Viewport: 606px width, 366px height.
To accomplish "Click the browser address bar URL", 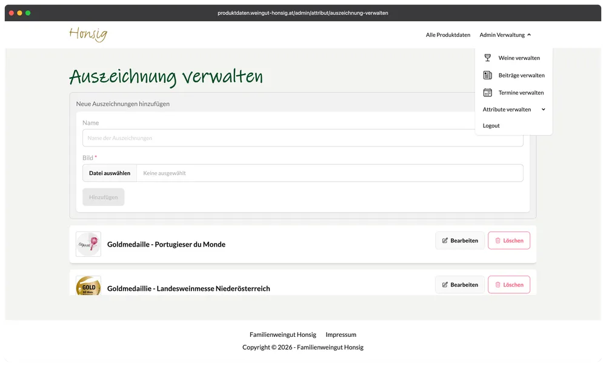I will point(302,13).
